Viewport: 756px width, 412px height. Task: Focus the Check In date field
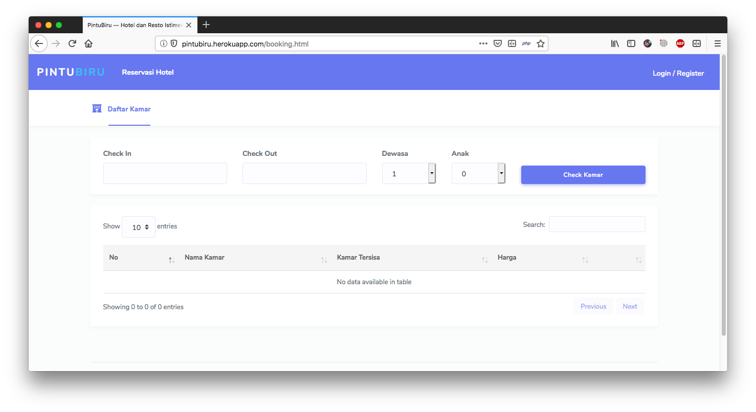click(165, 173)
